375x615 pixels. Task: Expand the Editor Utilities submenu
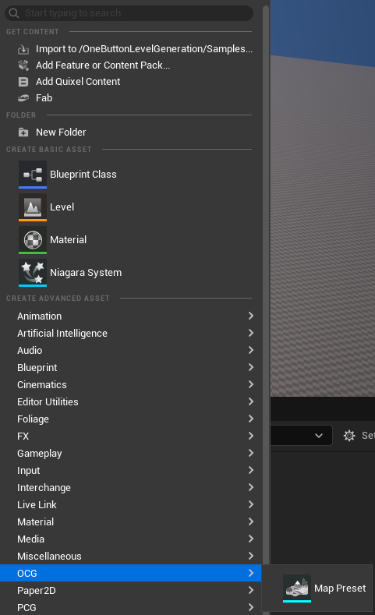coord(131,402)
